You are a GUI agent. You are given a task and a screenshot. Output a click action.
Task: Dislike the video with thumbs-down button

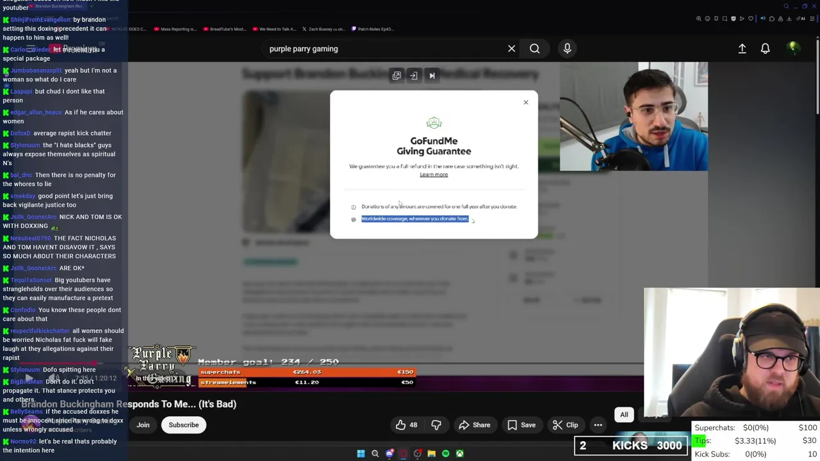point(436,425)
